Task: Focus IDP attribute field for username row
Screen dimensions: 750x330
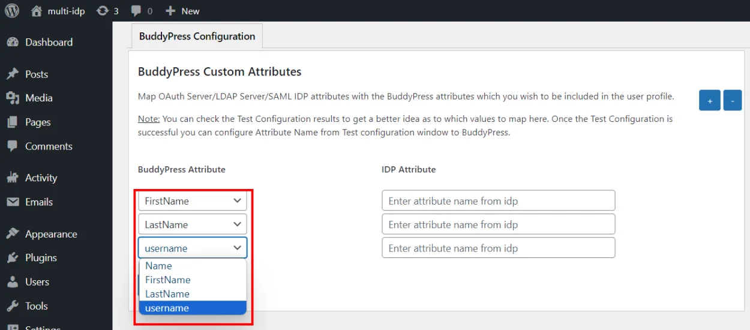Action: (499, 248)
